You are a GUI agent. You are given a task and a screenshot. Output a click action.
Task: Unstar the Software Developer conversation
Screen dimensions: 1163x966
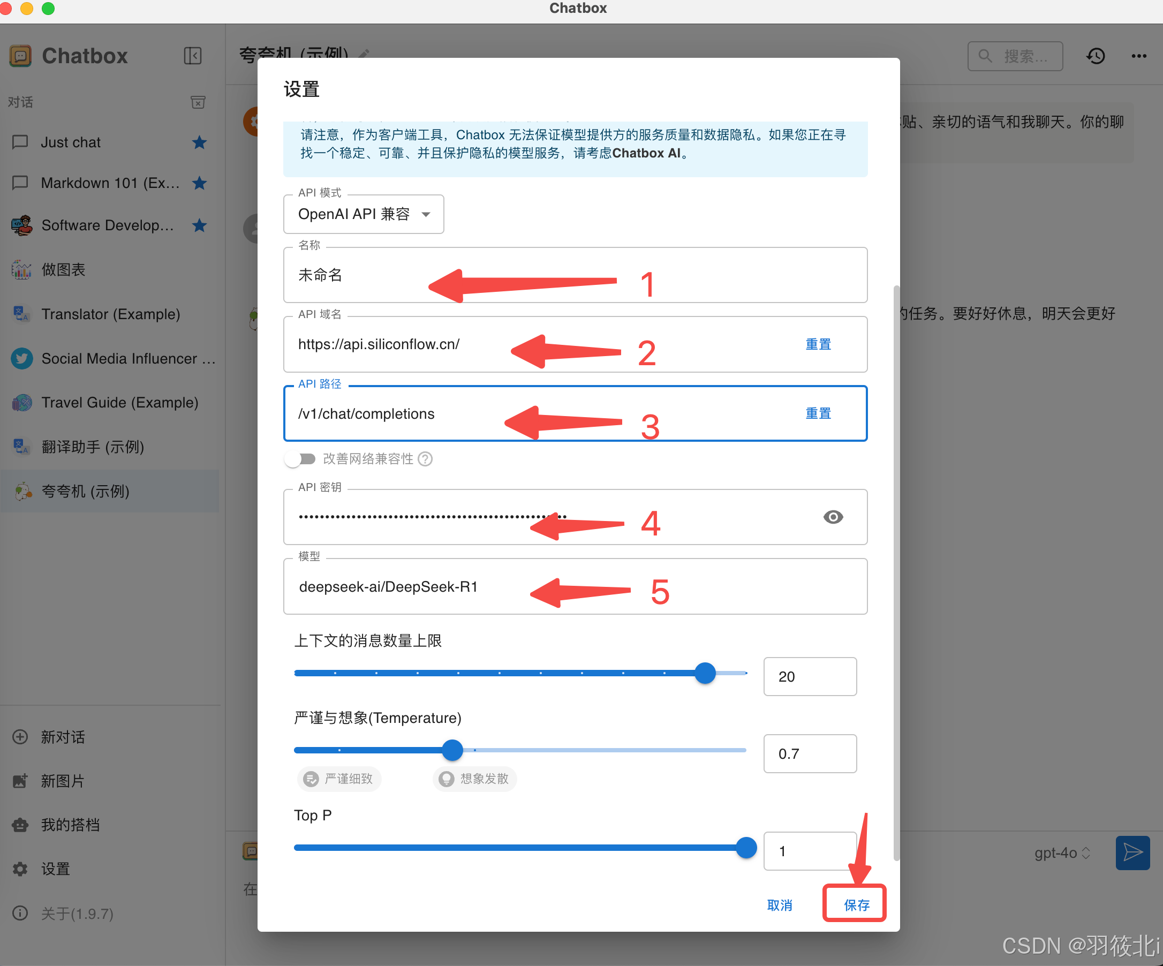click(199, 225)
